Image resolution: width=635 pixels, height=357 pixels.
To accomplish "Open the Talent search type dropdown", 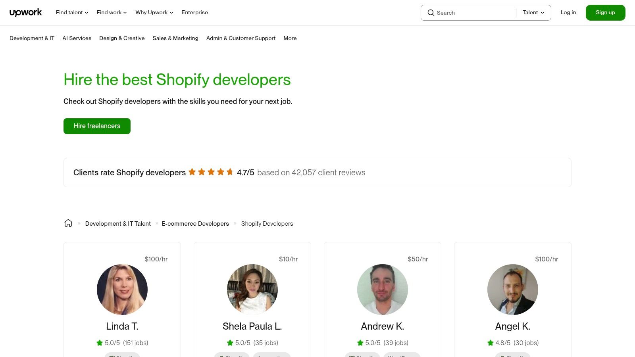I will coord(533,13).
